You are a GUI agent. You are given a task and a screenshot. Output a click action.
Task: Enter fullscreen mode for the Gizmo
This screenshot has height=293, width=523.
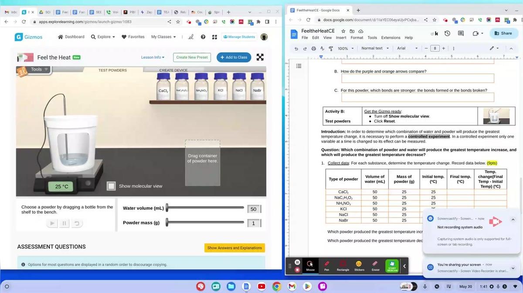pos(260,57)
